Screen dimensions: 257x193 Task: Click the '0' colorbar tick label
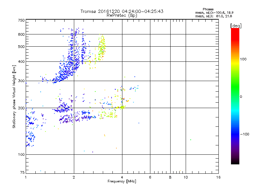[x=241, y=97]
